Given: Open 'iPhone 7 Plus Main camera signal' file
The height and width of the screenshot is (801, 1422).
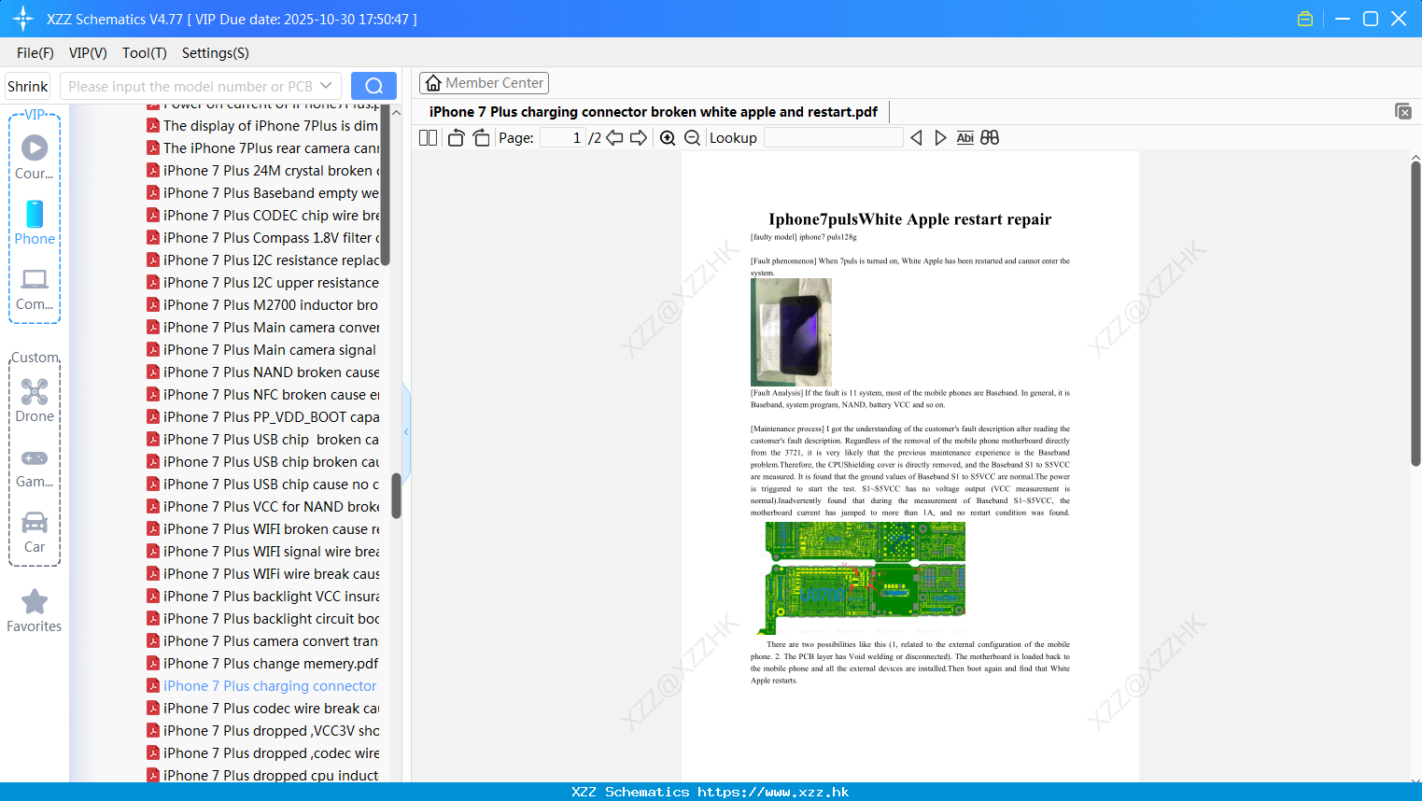Looking at the screenshot, I should click(263, 350).
